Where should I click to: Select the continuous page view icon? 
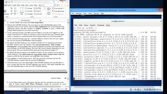26,89
